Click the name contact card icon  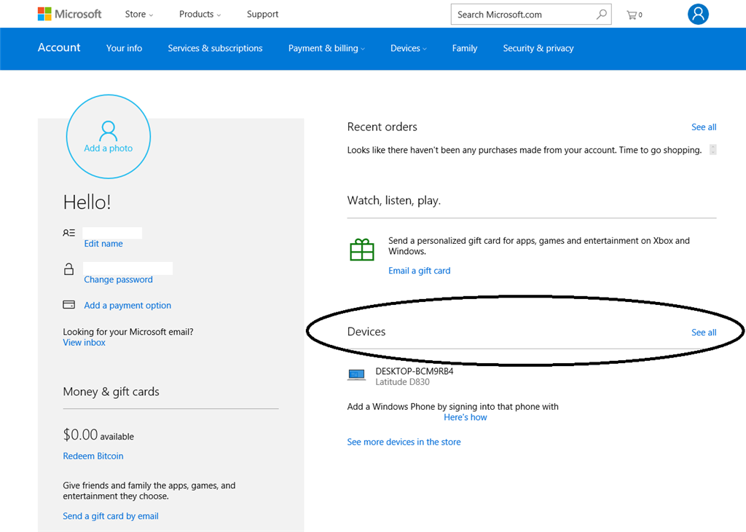click(69, 233)
